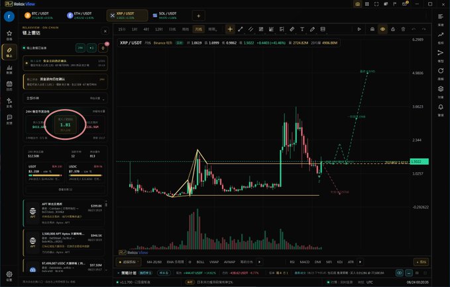This screenshot has height=287, width=450.
Task: Select the text annotation tool
Action: [302, 29]
